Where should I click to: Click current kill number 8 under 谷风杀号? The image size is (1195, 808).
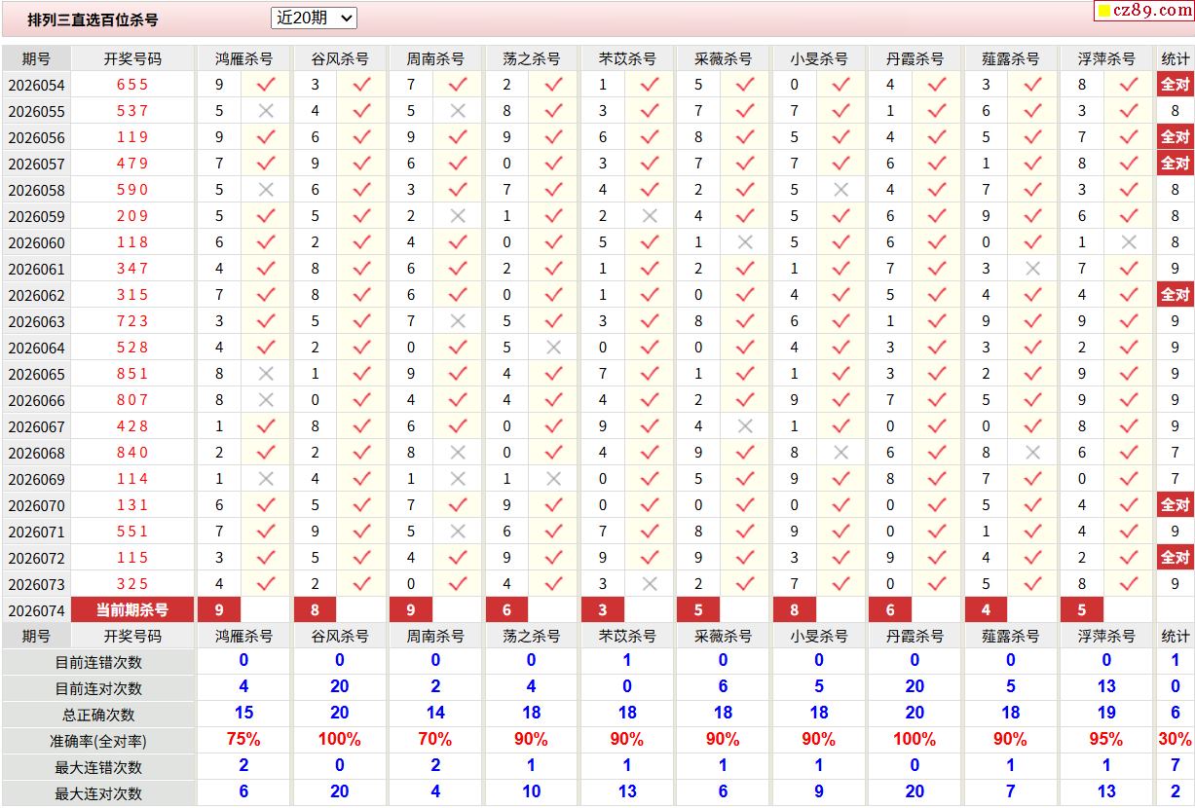[x=315, y=610]
